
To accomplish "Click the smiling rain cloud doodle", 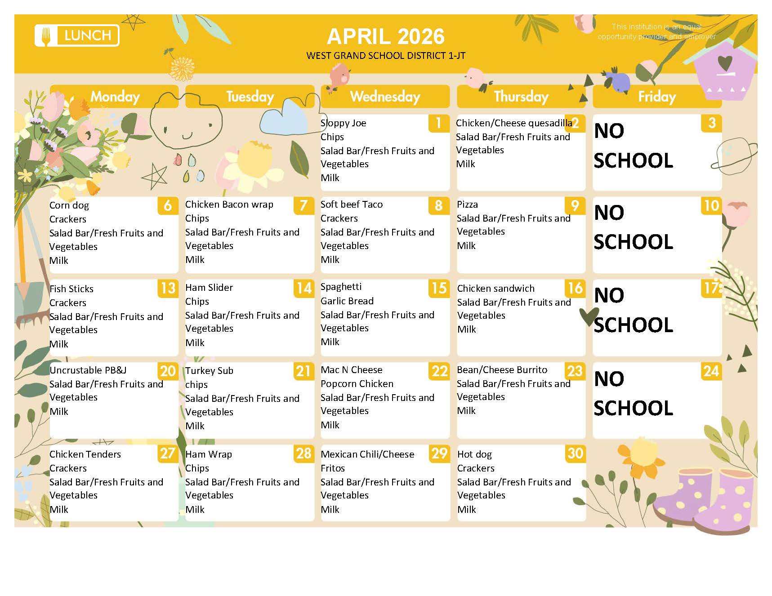I will coord(185,121).
